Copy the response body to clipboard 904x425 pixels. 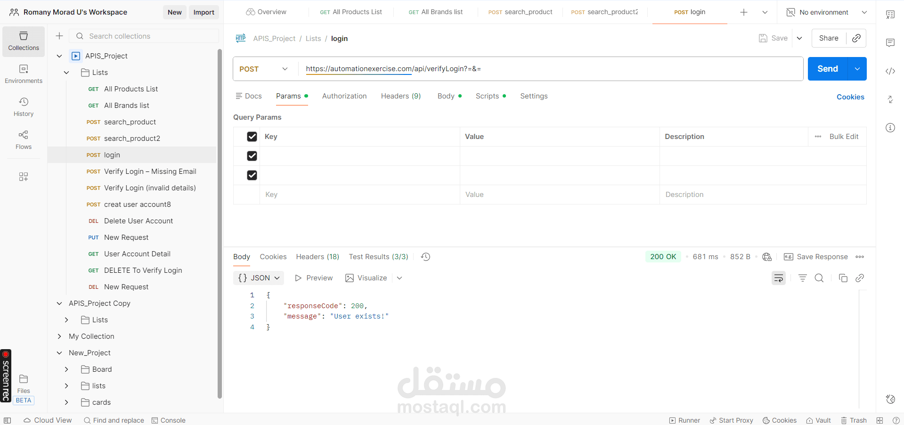[843, 278]
